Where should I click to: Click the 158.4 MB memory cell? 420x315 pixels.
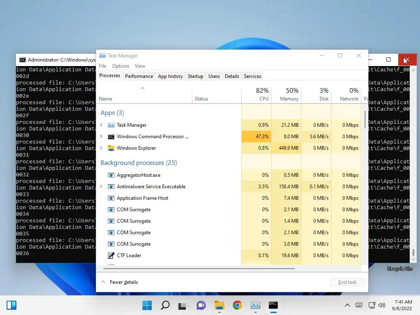[x=286, y=187]
